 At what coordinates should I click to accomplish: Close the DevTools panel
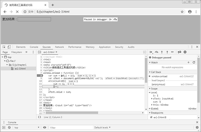(197, 47)
